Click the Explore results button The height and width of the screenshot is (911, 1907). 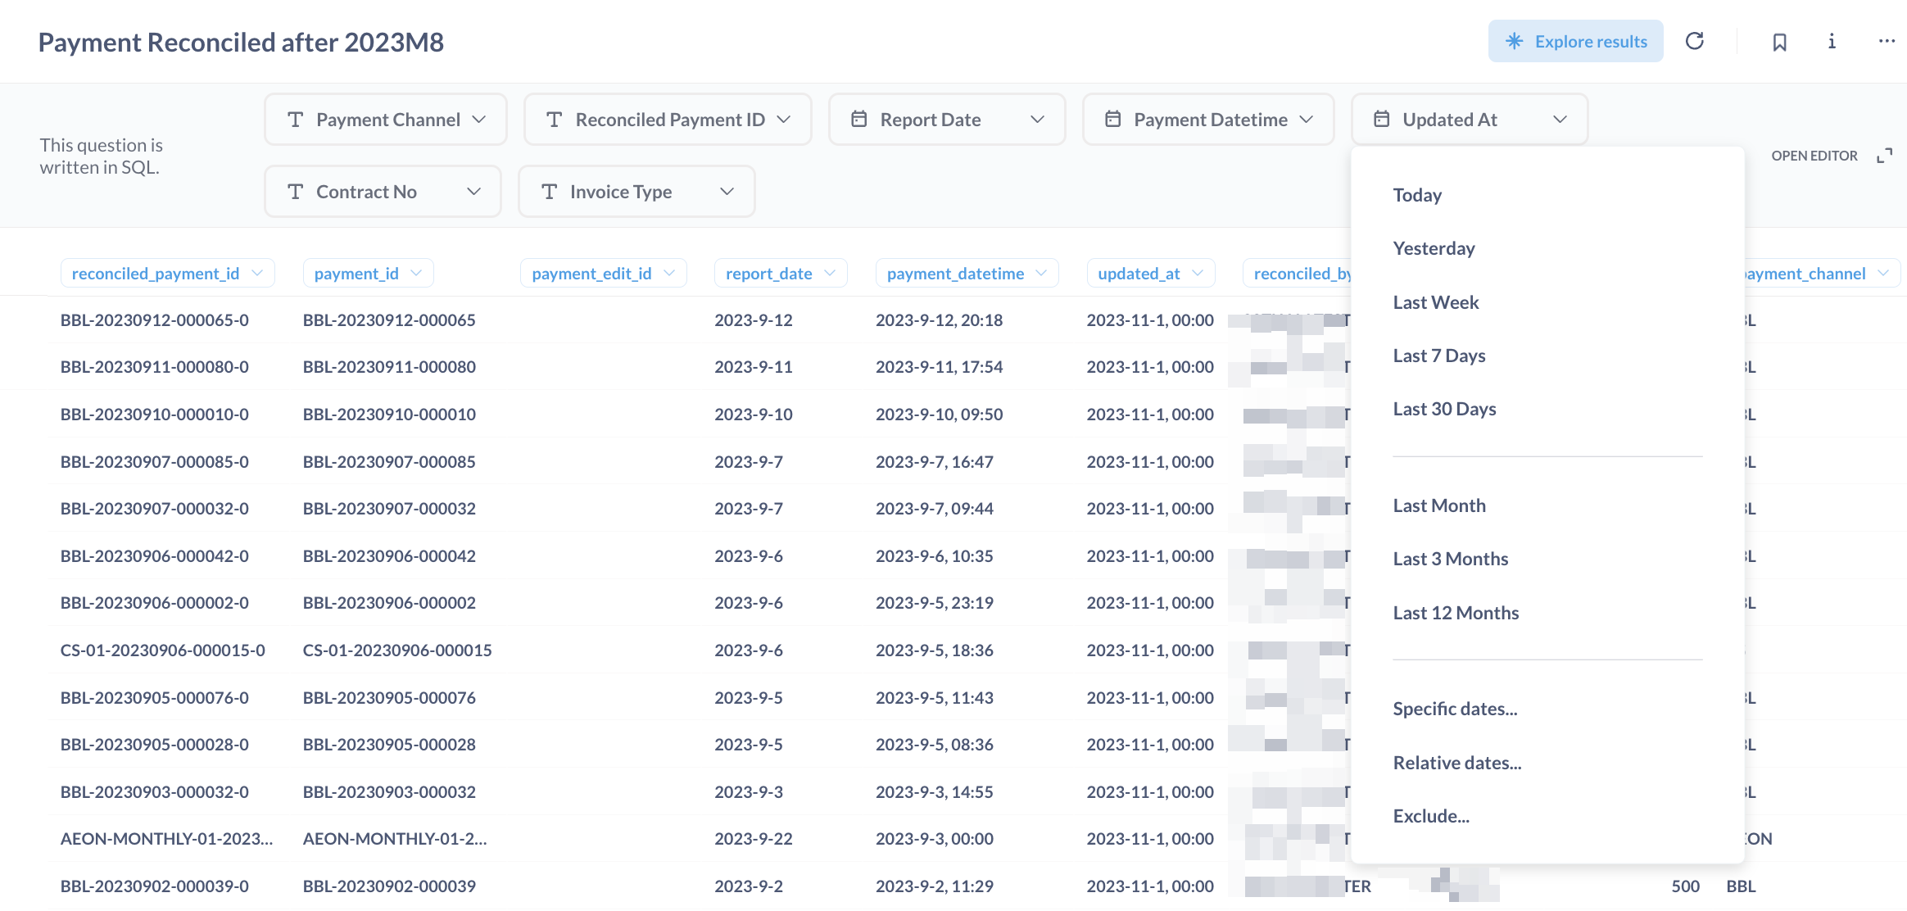pyautogui.click(x=1575, y=41)
